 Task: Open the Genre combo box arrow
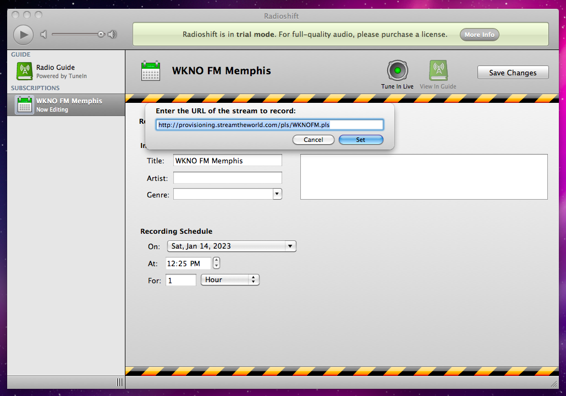click(x=277, y=194)
